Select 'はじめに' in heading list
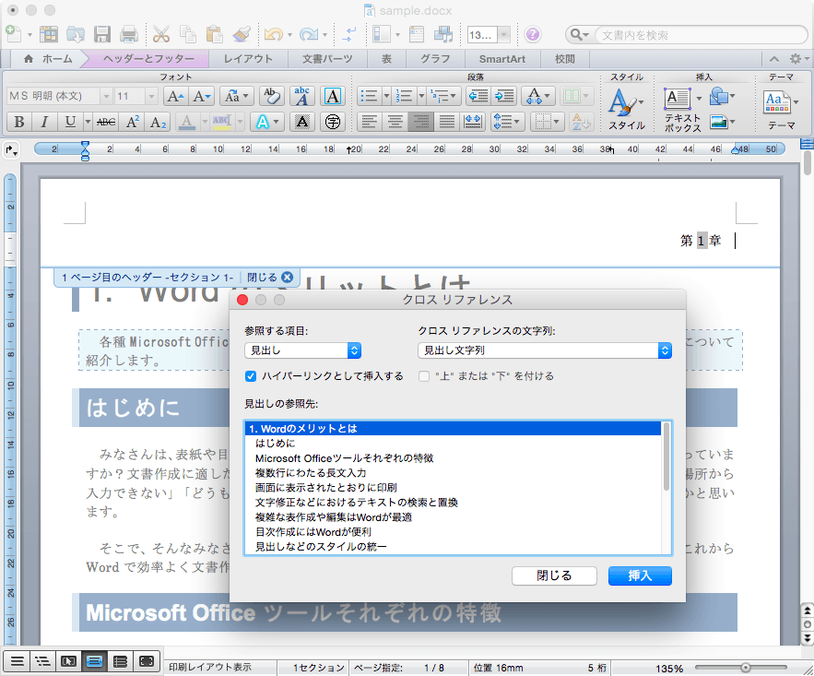 (x=452, y=443)
